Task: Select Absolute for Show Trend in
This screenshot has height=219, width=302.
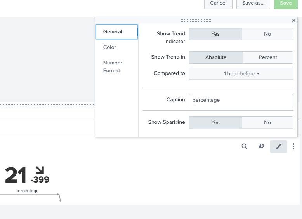Action: click(216, 57)
